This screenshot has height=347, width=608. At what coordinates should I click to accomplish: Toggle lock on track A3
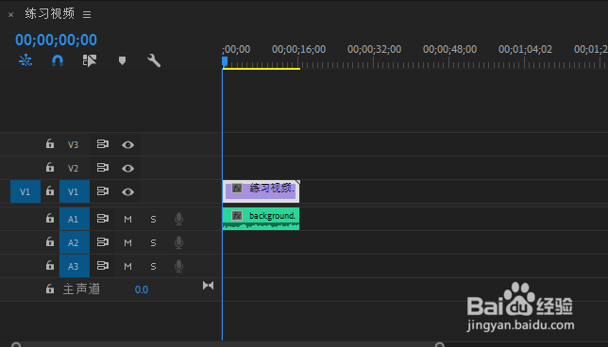[x=50, y=266]
